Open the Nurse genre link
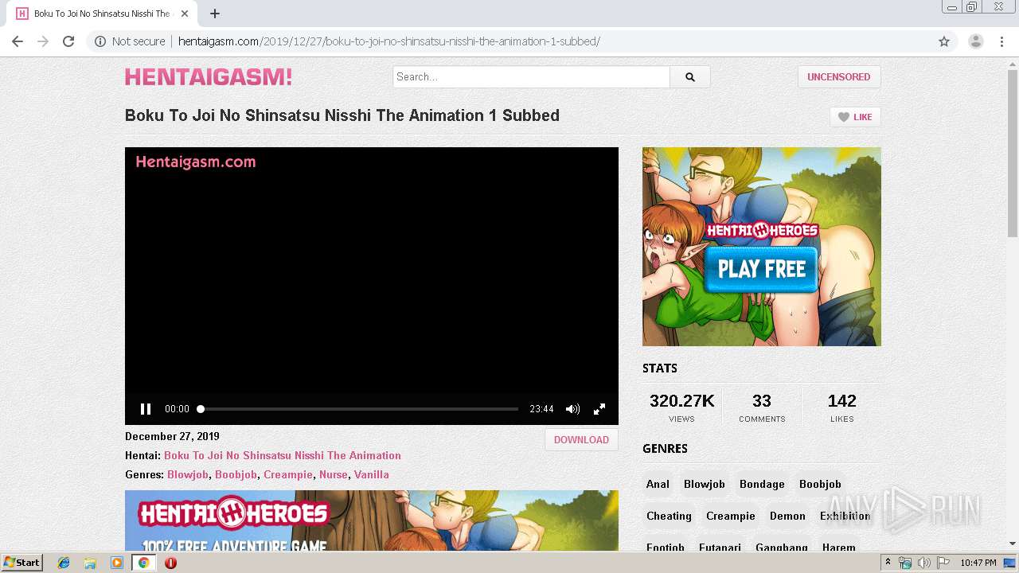 point(334,474)
